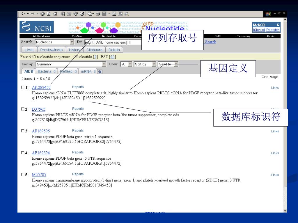The image size is (298, 223).
Task: Open Reports for result AF169594
Action: click(x=78, y=152)
